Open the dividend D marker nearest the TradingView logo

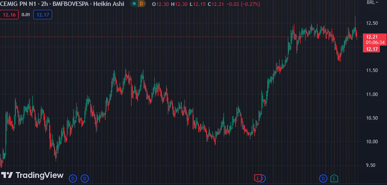73,178
